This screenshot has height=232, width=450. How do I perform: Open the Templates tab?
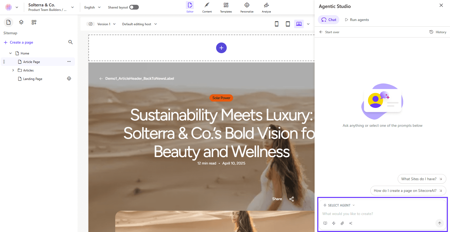(x=226, y=7)
